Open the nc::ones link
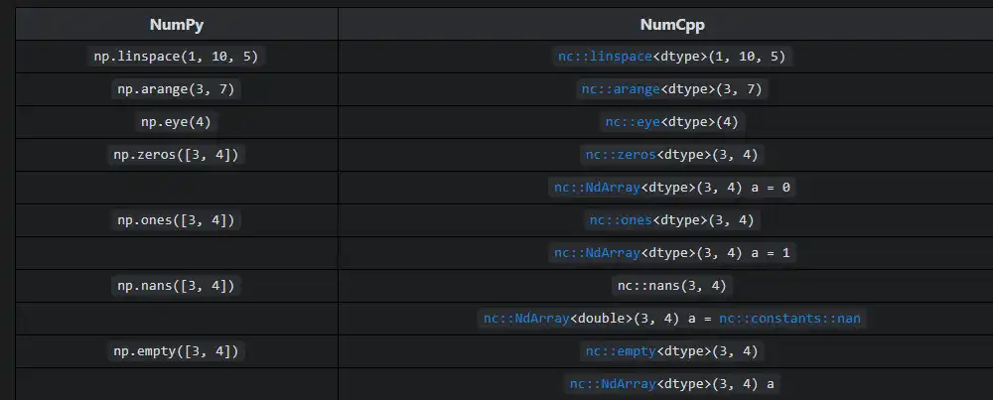993x400 pixels. click(x=621, y=221)
